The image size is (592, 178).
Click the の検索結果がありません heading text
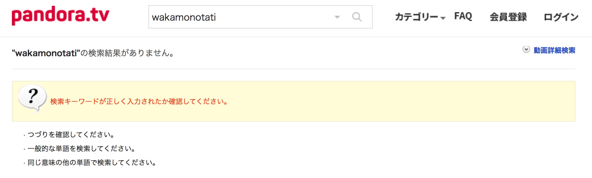(x=128, y=53)
